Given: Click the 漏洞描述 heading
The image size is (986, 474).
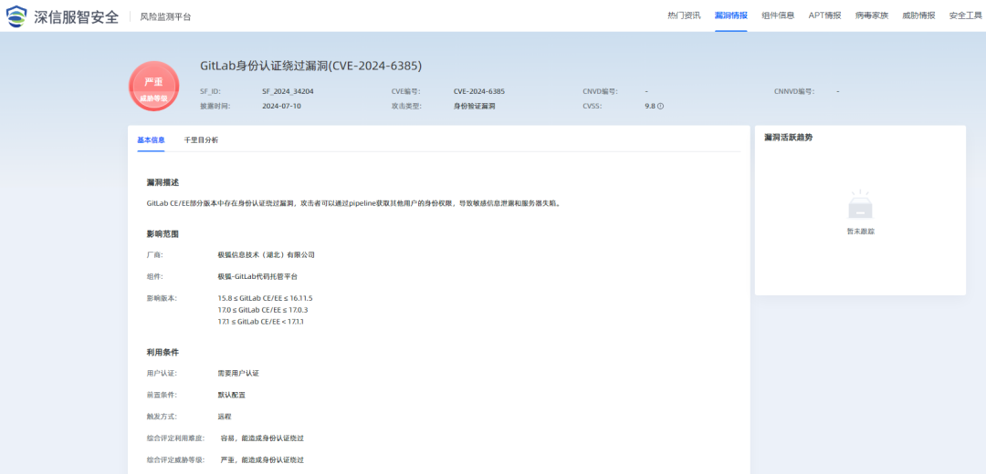Looking at the screenshot, I should pyautogui.click(x=163, y=182).
